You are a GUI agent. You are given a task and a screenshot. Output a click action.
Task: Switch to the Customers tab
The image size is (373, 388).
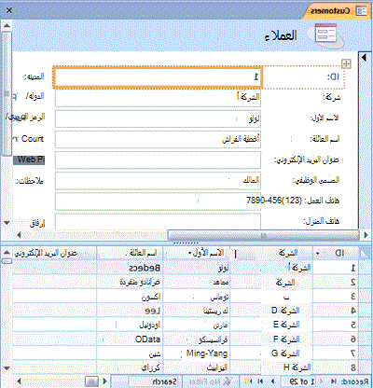click(338, 11)
